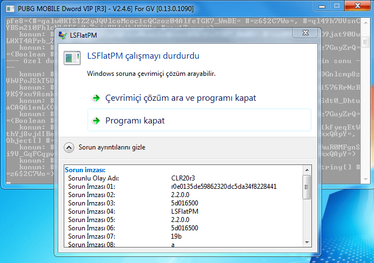Click green arrow next to 'Çevrimiçi çözüm ara'

(x=96, y=98)
